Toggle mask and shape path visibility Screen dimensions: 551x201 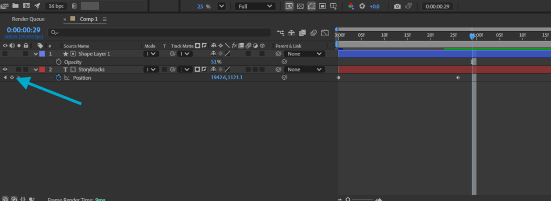coord(312,6)
